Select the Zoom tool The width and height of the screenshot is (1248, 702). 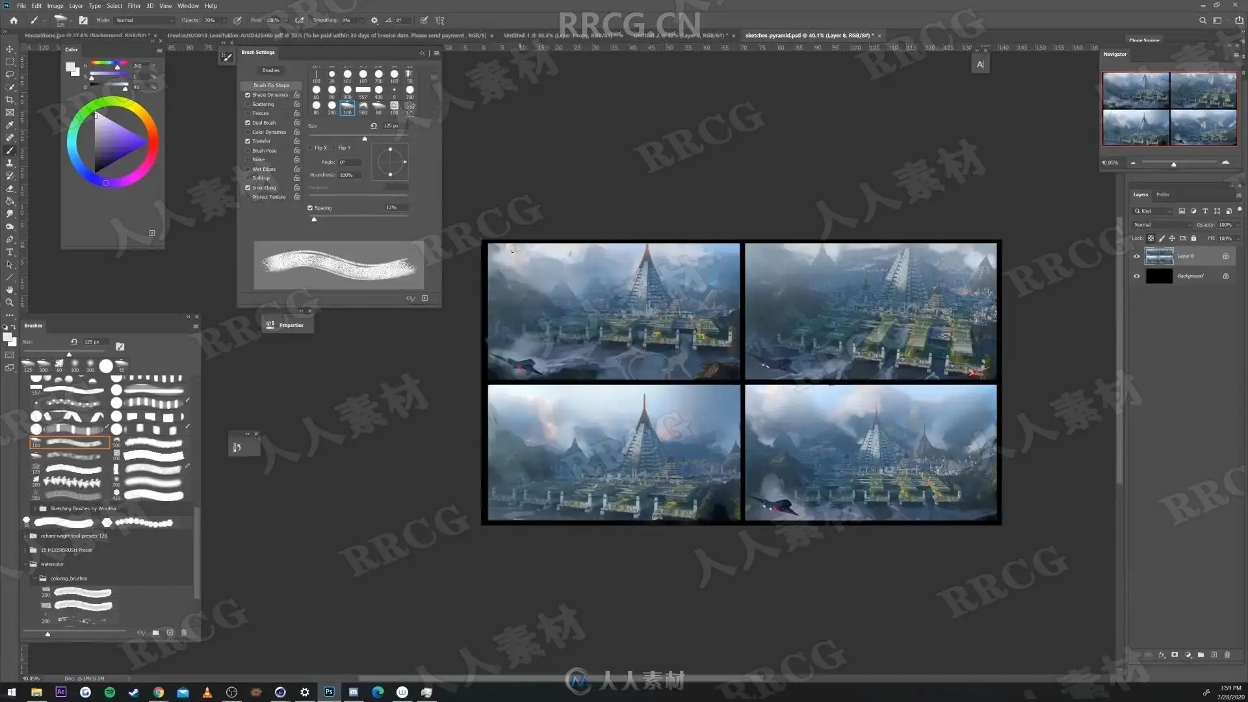10,302
